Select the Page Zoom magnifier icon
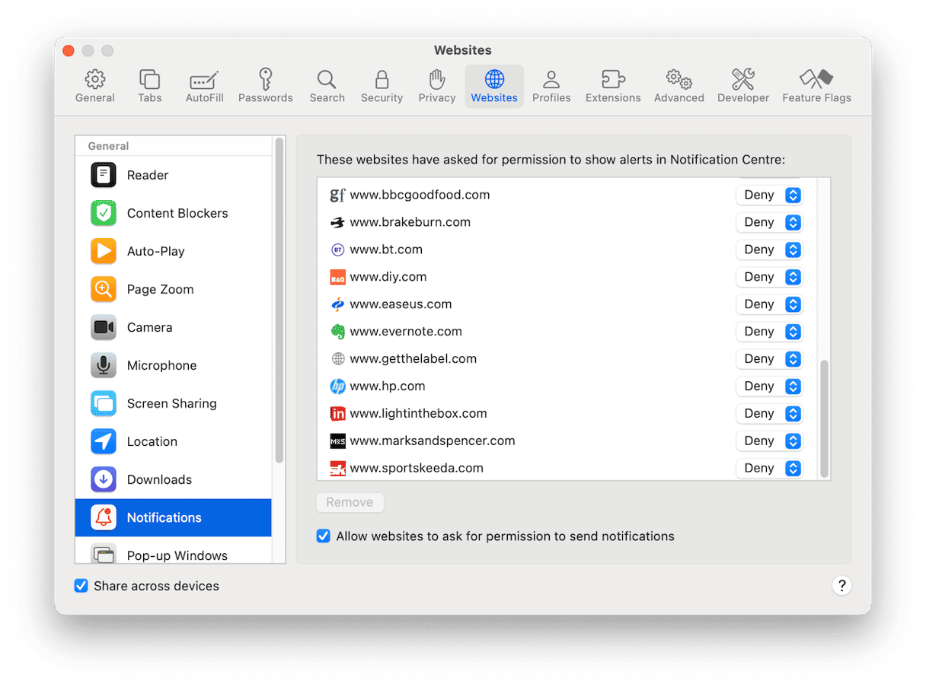The image size is (926, 687). [104, 289]
